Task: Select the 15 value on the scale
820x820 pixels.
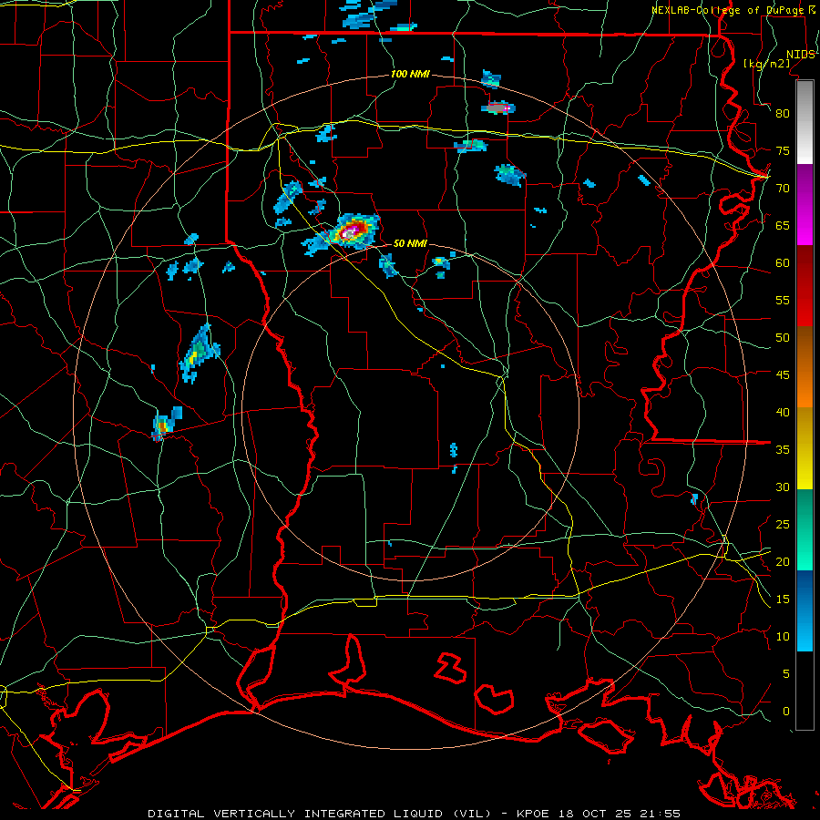Action: 783,600
